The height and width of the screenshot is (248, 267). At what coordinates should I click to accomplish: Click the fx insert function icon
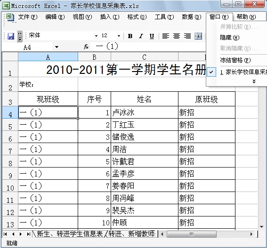(x=86, y=47)
